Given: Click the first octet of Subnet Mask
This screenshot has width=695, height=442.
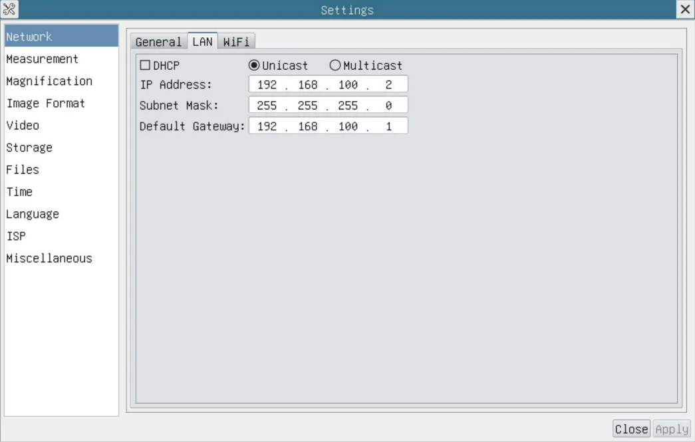Looking at the screenshot, I should (x=267, y=106).
